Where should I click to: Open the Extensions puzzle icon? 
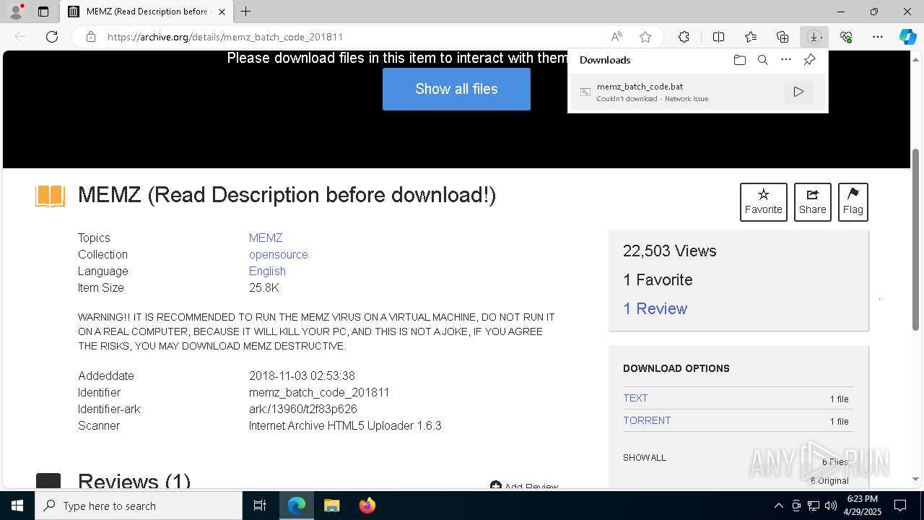click(684, 37)
